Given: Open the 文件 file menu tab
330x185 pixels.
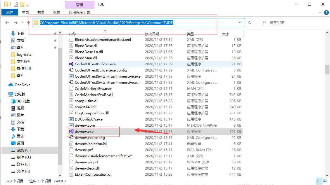Looking at the screenshot, I should [9, 12].
